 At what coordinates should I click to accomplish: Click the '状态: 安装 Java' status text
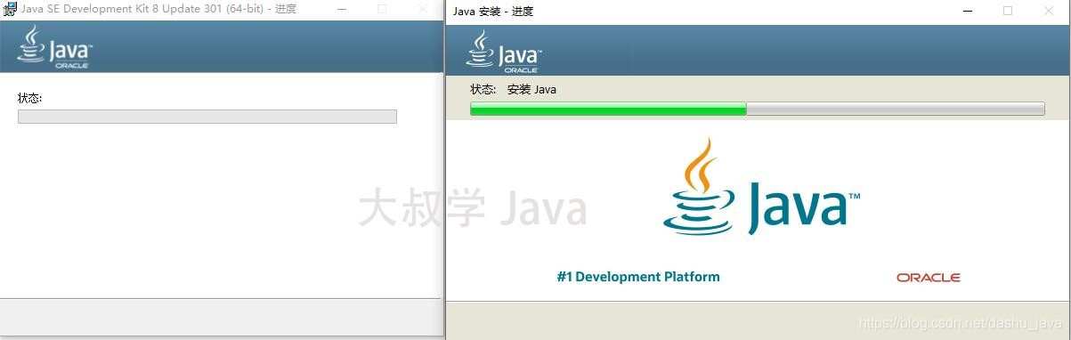click(x=514, y=89)
